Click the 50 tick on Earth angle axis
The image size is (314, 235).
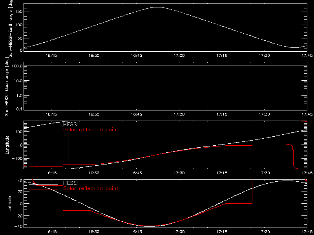19,38
